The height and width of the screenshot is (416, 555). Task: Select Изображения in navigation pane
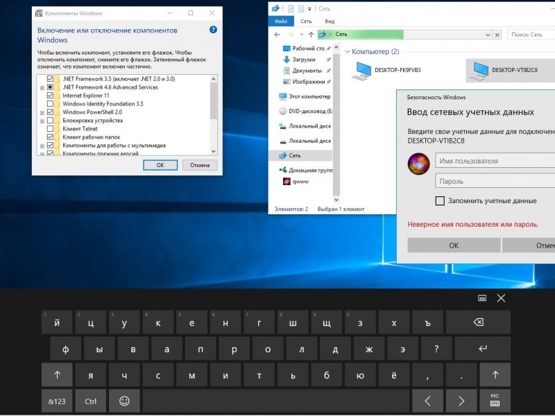[306, 82]
